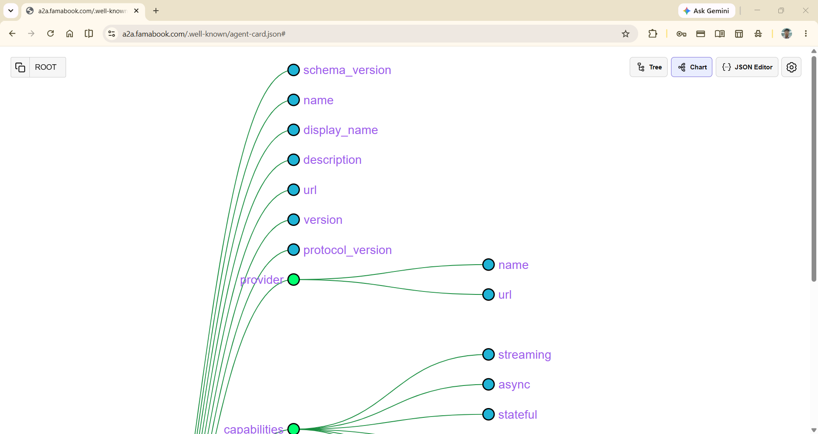Open the tab search dropdown arrow

point(11,11)
